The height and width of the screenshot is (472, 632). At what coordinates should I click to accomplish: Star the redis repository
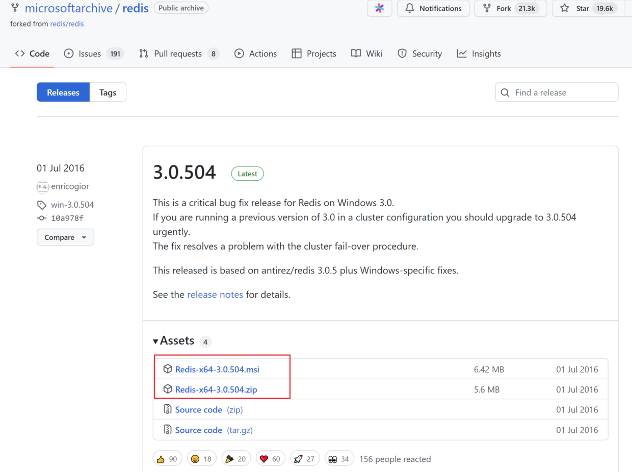(589, 8)
